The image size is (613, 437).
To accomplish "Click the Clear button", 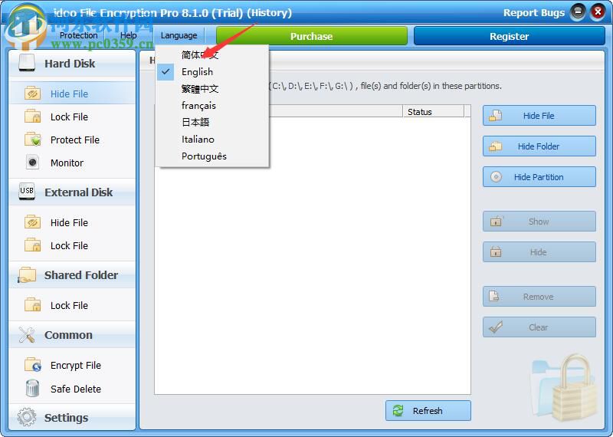I will pyautogui.click(x=539, y=327).
